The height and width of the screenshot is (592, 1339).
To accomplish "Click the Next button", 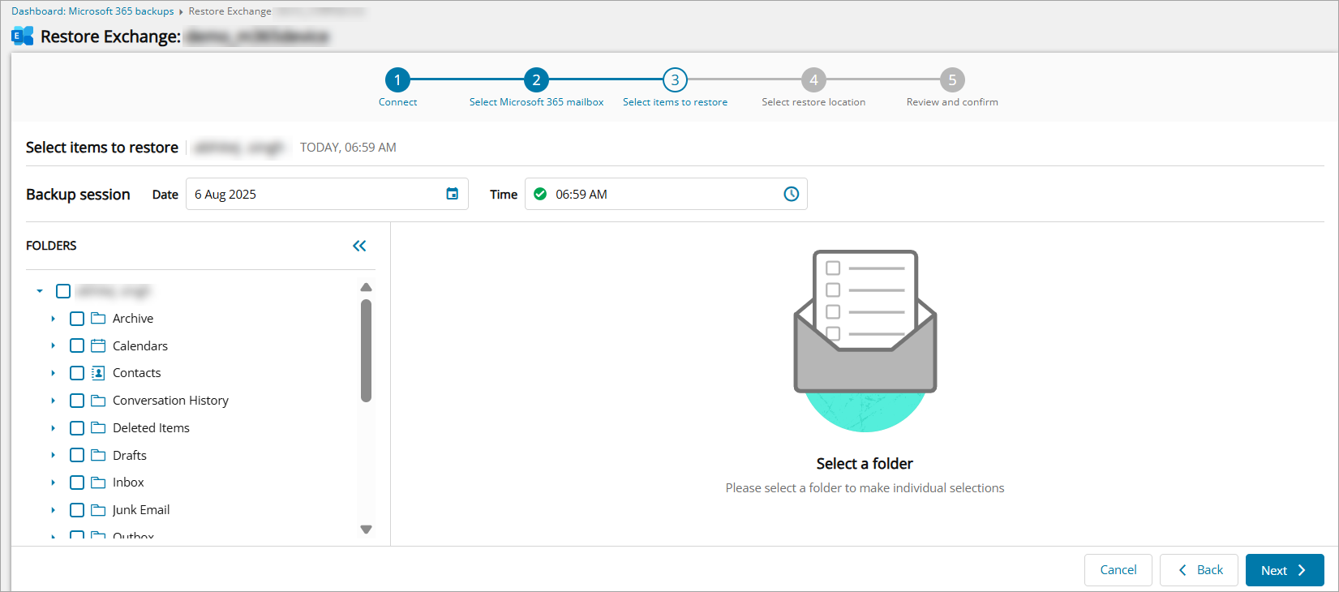I will click(x=1285, y=570).
